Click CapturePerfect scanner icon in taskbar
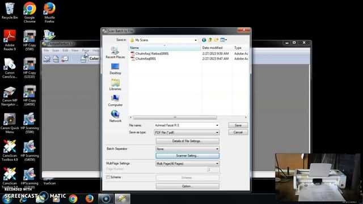The width and height of the screenshot is (363, 204). 123,199
